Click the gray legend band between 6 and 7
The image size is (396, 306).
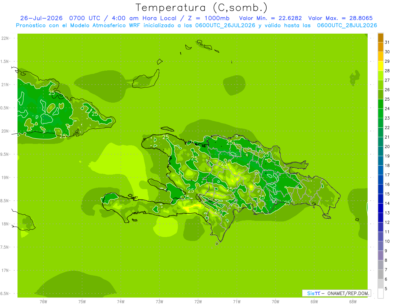click(x=381, y=274)
